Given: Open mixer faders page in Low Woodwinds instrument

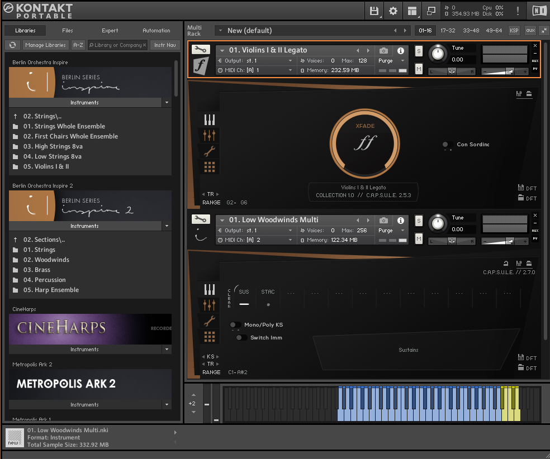Looking at the screenshot, I should click(x=210, y=305).
